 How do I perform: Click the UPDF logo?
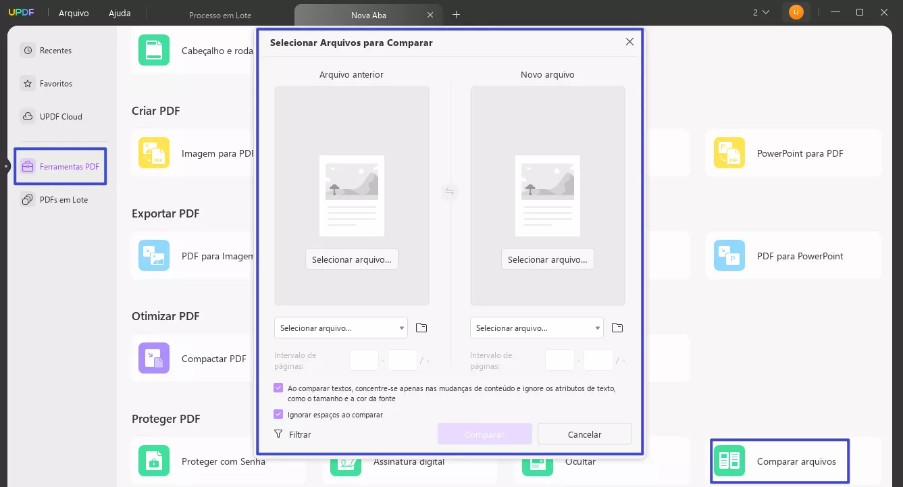point(22,13)
